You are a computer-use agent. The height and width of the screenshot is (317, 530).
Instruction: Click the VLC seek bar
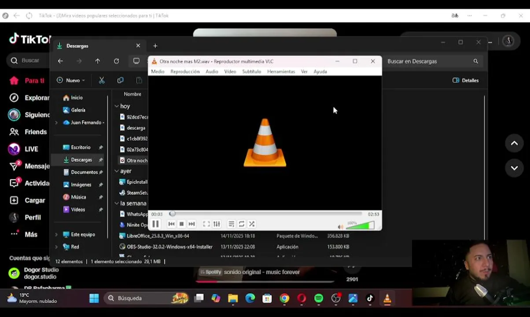coord(266,214)
